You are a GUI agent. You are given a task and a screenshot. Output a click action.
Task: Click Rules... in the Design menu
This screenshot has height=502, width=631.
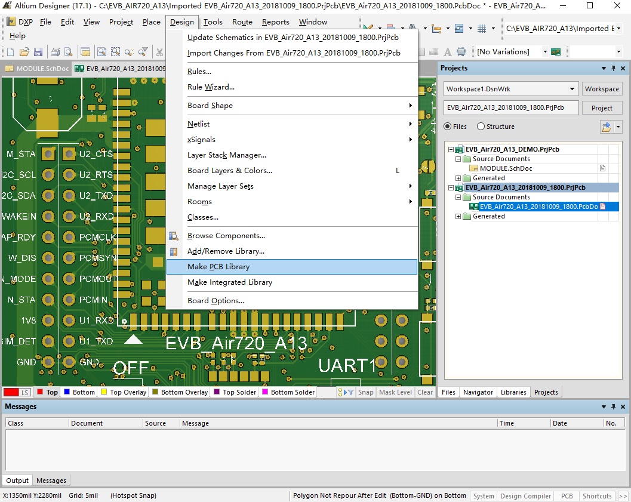[292, 71]
